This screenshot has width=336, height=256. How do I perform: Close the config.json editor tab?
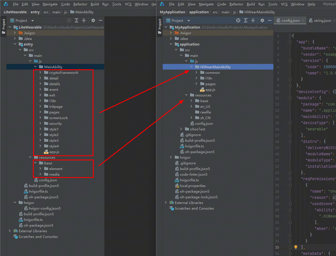(303, 21)
